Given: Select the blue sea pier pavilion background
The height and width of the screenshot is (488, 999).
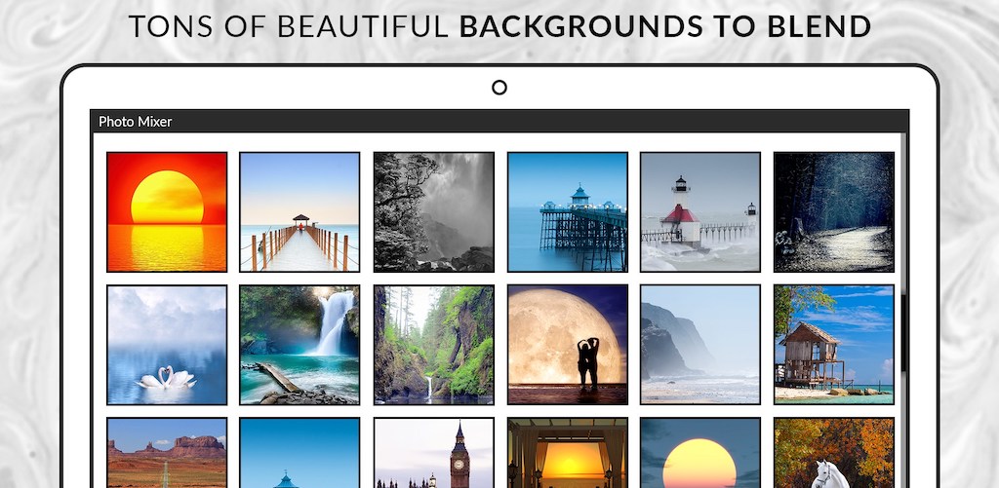Looking at the screenshot, I should click(567, 212).
